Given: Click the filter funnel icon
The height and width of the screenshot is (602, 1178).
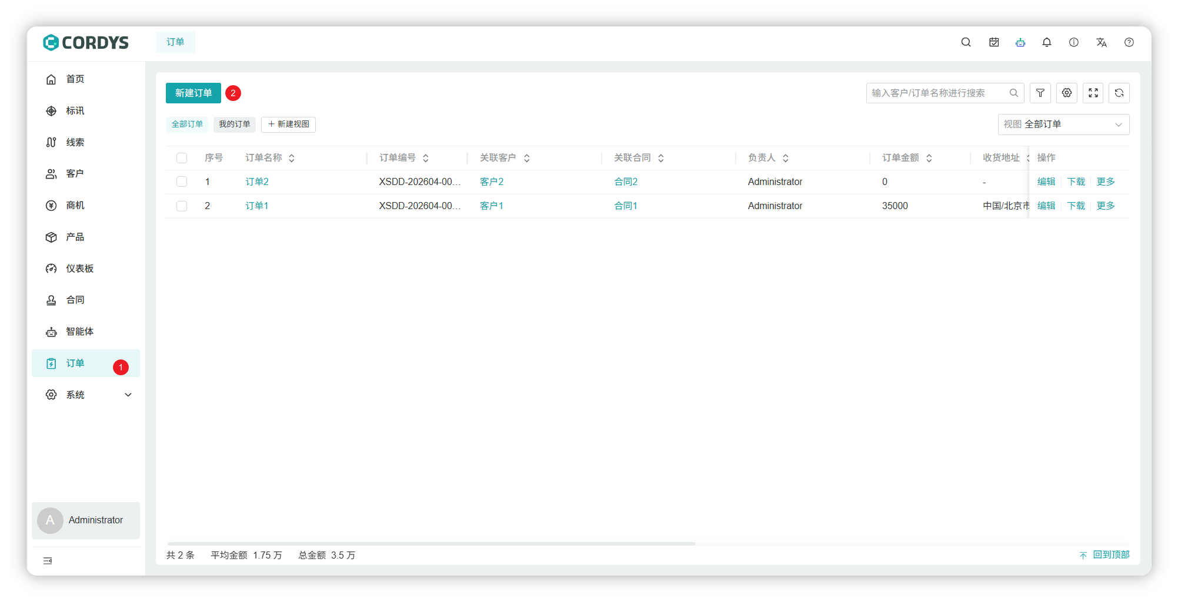Looking at the screenshot, I should (x=1040, y=93).
